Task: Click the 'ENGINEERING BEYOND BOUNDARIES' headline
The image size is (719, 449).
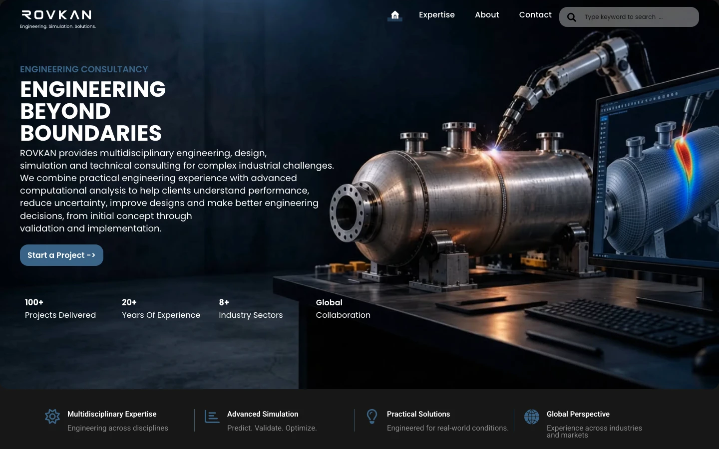Action: [x=93, y=111]
